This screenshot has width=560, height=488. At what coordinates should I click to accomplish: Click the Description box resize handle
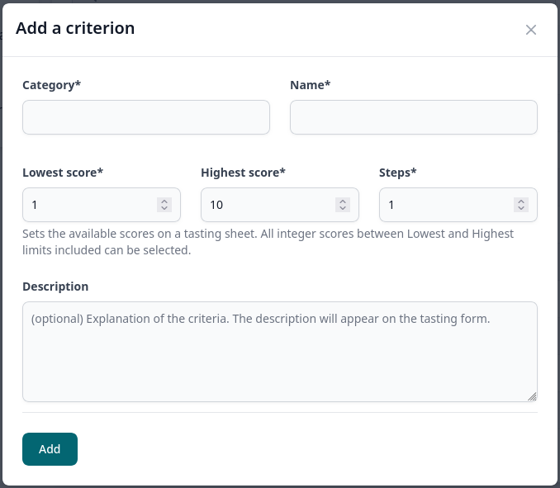pyautogui.click(x=532, y=396)
